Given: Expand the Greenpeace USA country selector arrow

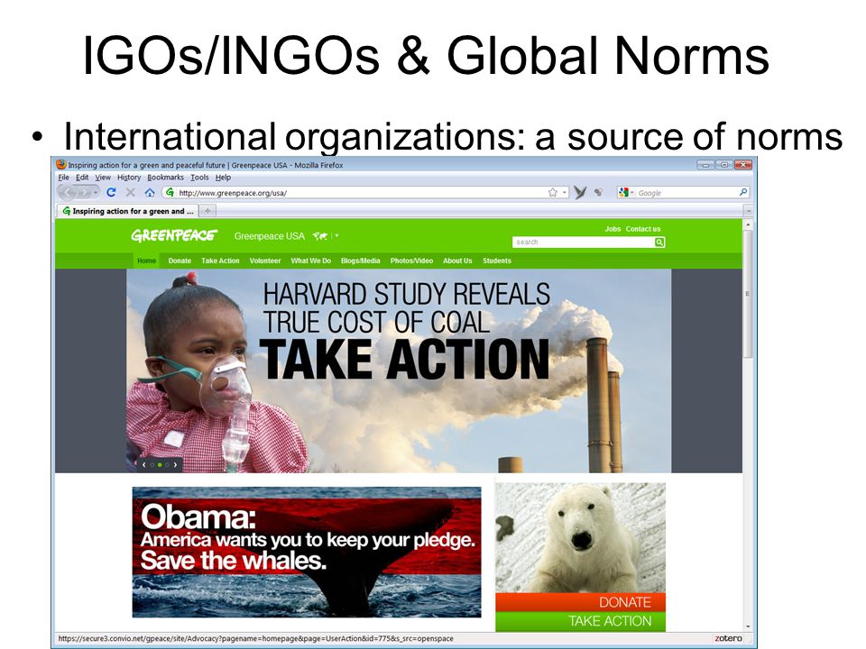Looking at the screenshot, I should tap(336, 235).
